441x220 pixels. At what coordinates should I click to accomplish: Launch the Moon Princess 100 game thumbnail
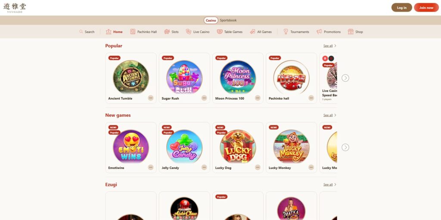tap(238, 77)
